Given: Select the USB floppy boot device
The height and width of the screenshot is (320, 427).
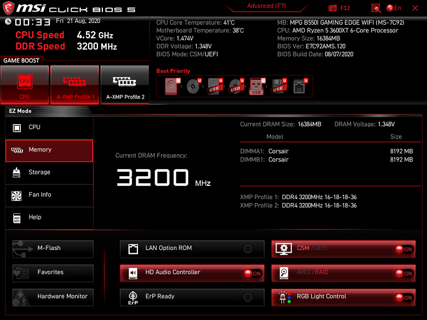Looking at the screenshot, I should [278, 86].
